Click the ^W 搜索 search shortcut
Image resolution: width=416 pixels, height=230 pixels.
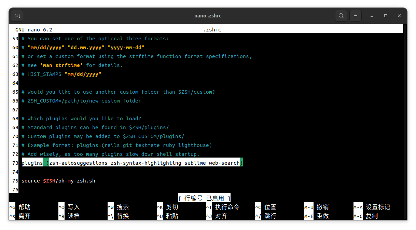coord(118,207)
